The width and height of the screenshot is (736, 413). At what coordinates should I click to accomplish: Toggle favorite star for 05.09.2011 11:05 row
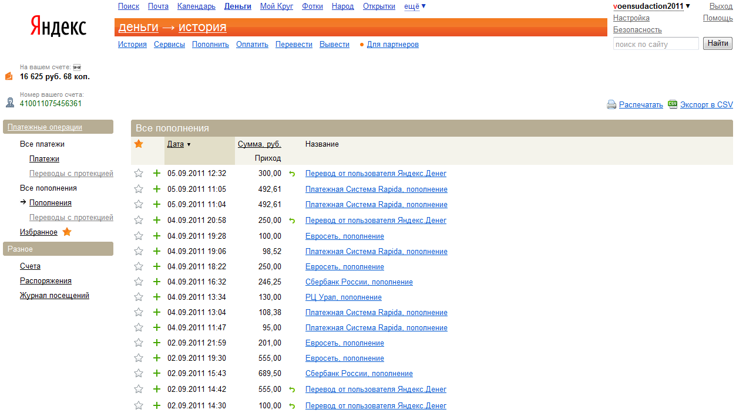pos(139,189)
